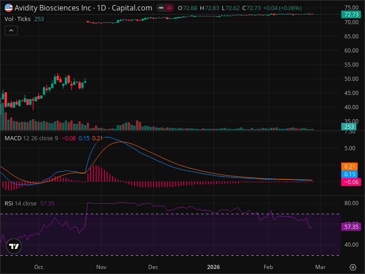
Task: Click the current price label 72.73
Action: pyautogui.click(x=351, y=15)
